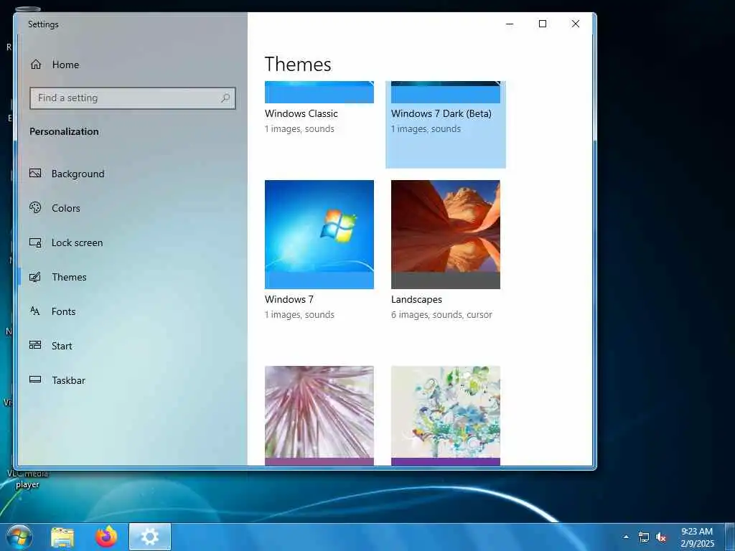Screen dimensions: 735x551
Task: Click the Background picture icon
Action: tap(35, 174)
